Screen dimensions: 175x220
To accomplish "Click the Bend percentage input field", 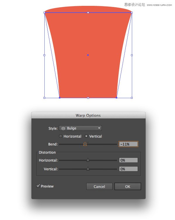I will point(128,144).
